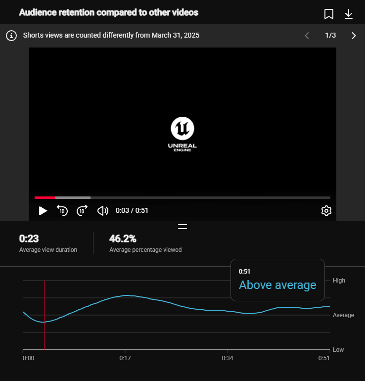Viewport: 365px width, 381px height.
Task: Click the resize handle below the player
Action: tap(182, 227)
